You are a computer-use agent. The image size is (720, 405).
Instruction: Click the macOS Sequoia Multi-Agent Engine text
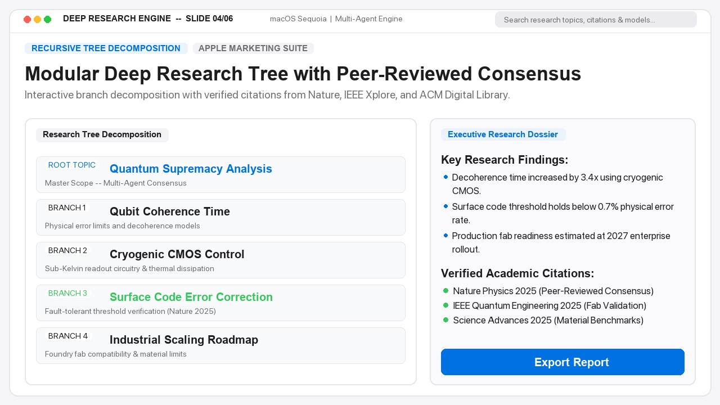pos(336,19)
